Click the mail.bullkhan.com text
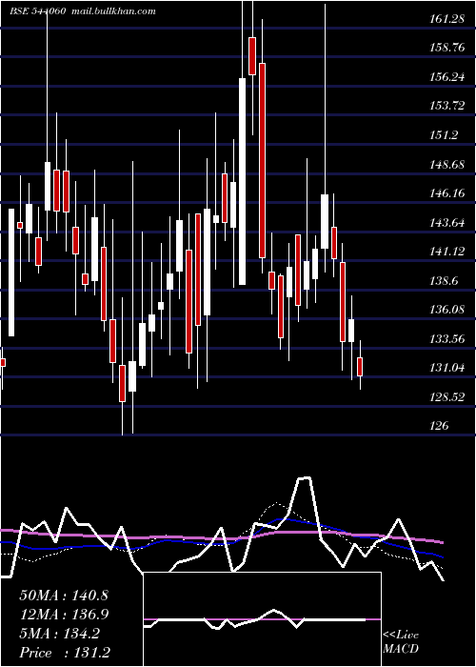Viewport: 476px width, 667px height. [112, 11]
